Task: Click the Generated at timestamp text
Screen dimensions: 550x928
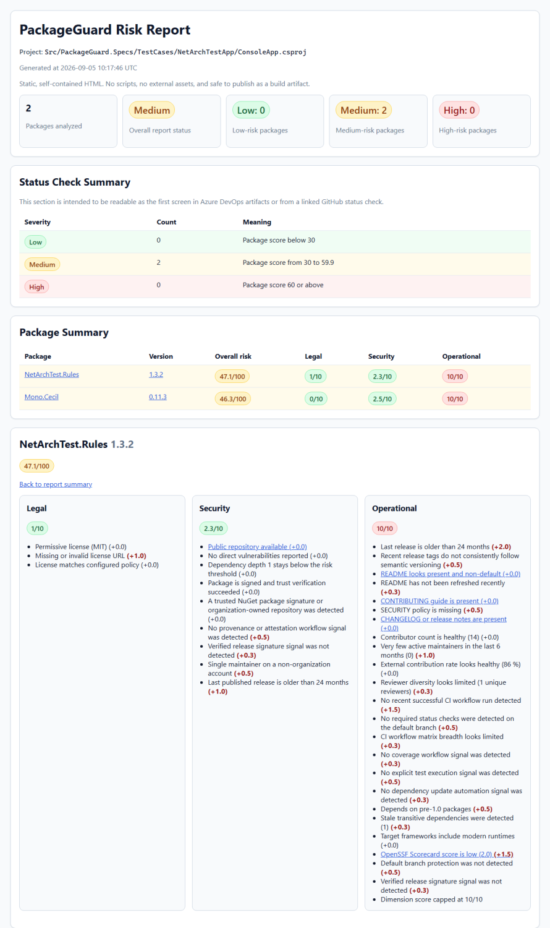Action: (78, 68)
